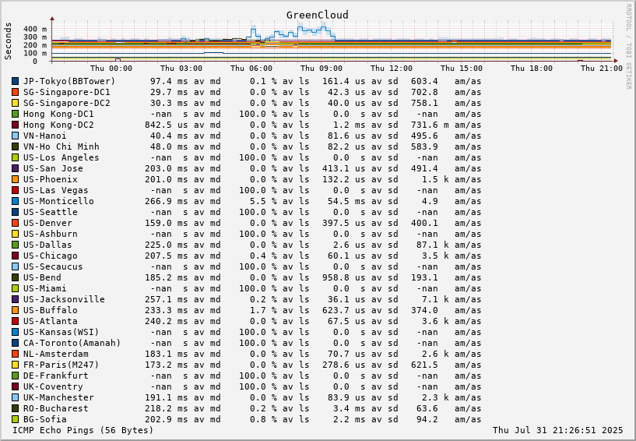Select the 'US-Los Angeles' legend label

click(x=61, y=157)
